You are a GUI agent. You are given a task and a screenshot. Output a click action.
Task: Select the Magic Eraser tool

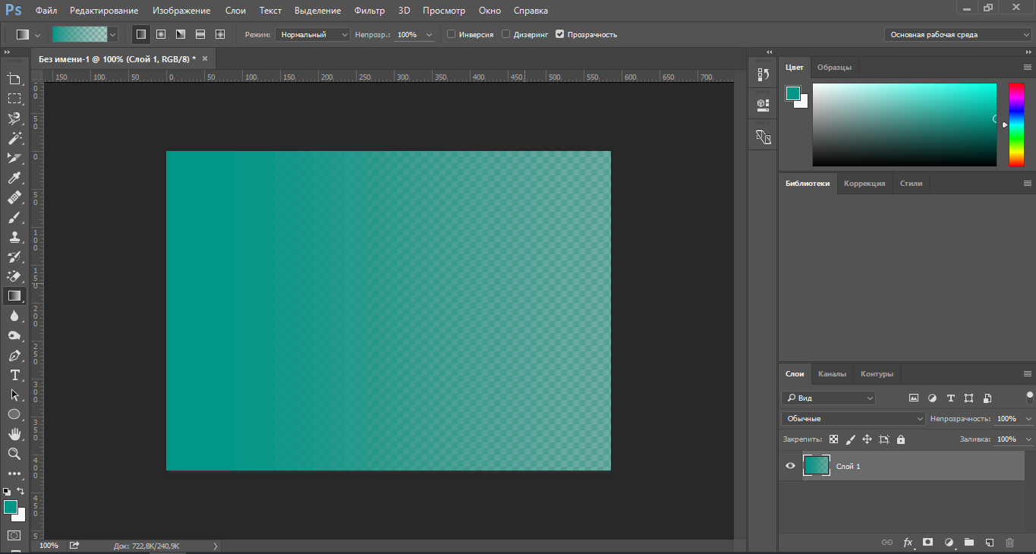coord(14,276)
